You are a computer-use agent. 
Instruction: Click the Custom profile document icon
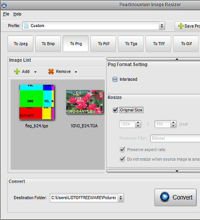pos(26,26)
